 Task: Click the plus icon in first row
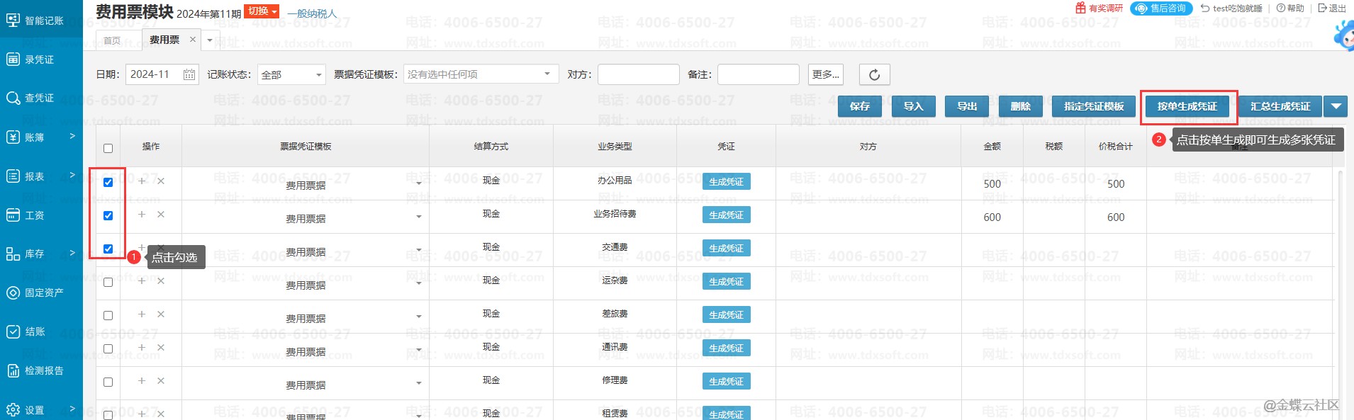pyautogui.click(x=142, y=181)
